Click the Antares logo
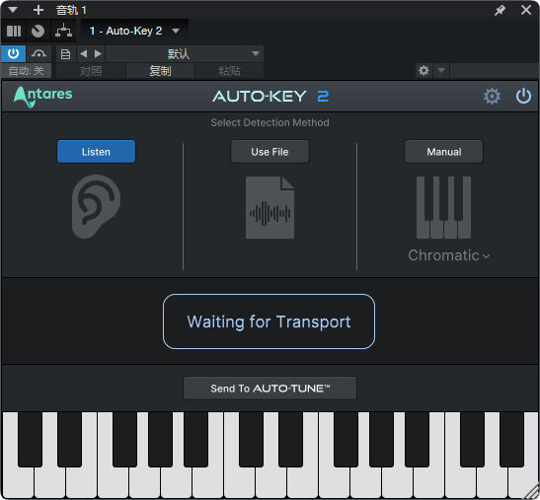Viewport: 540px width, 500px height. pyautogui.click(x=43, y=96)
